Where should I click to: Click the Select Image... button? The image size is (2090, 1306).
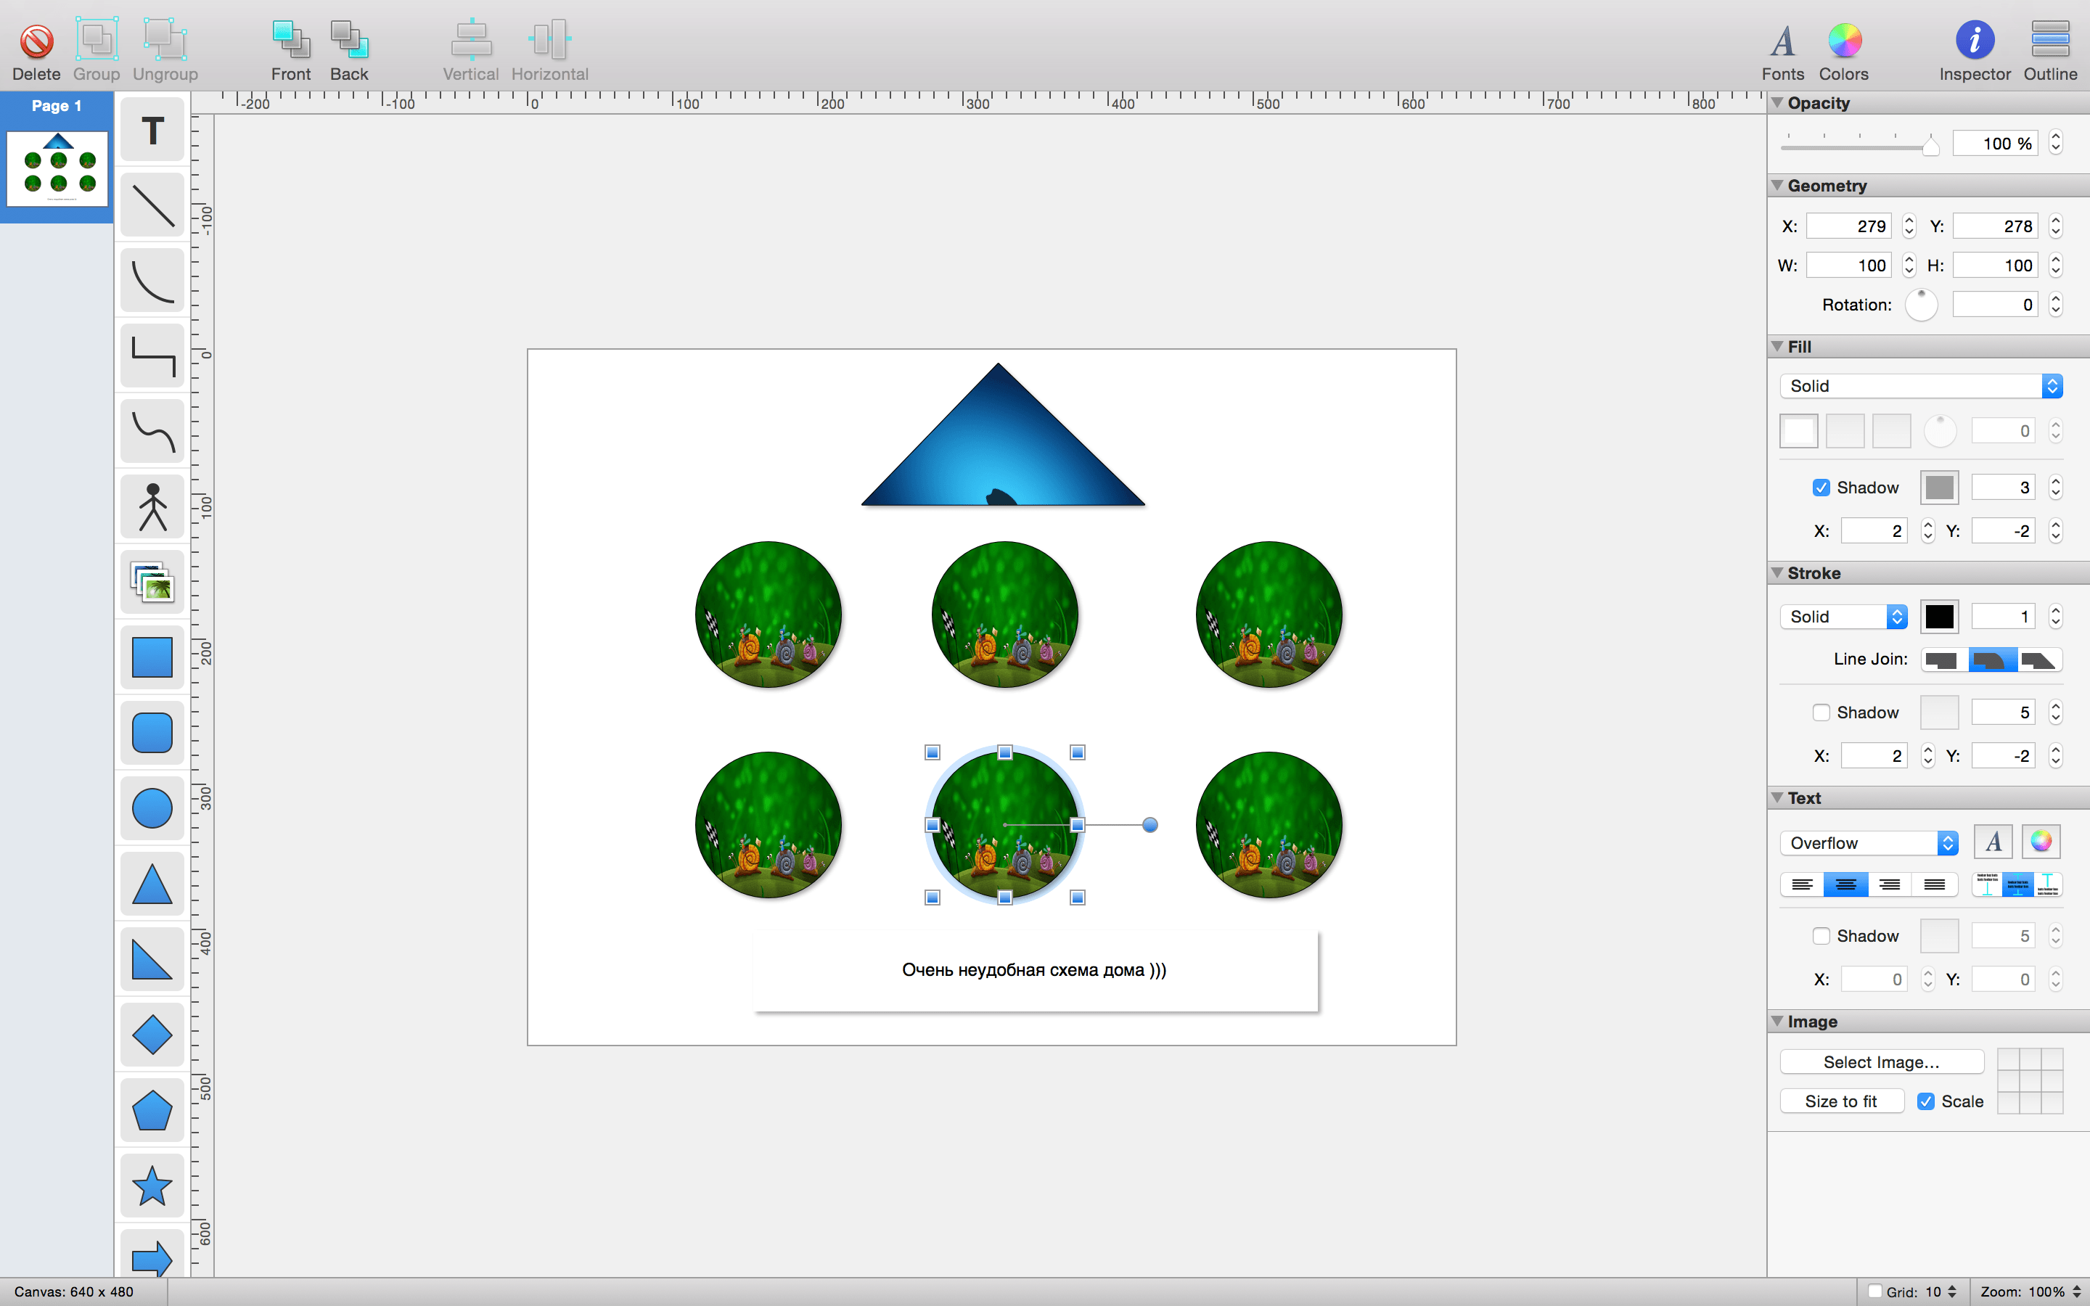1882,1061
